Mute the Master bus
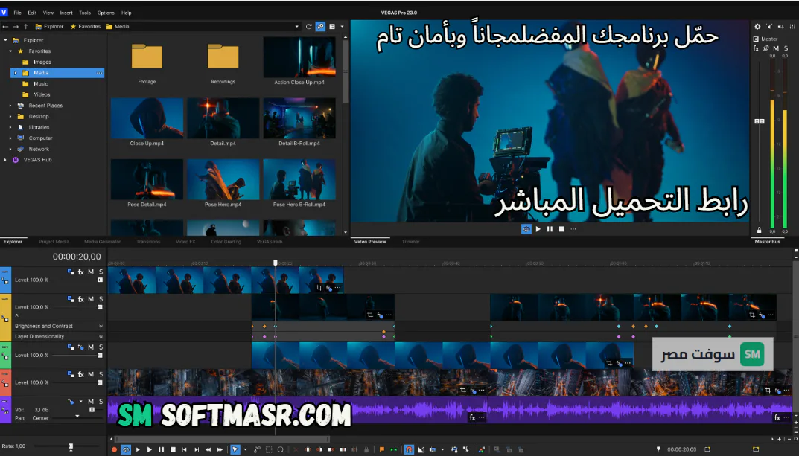The width and height of the screenshot is (799, 456). 776,48
